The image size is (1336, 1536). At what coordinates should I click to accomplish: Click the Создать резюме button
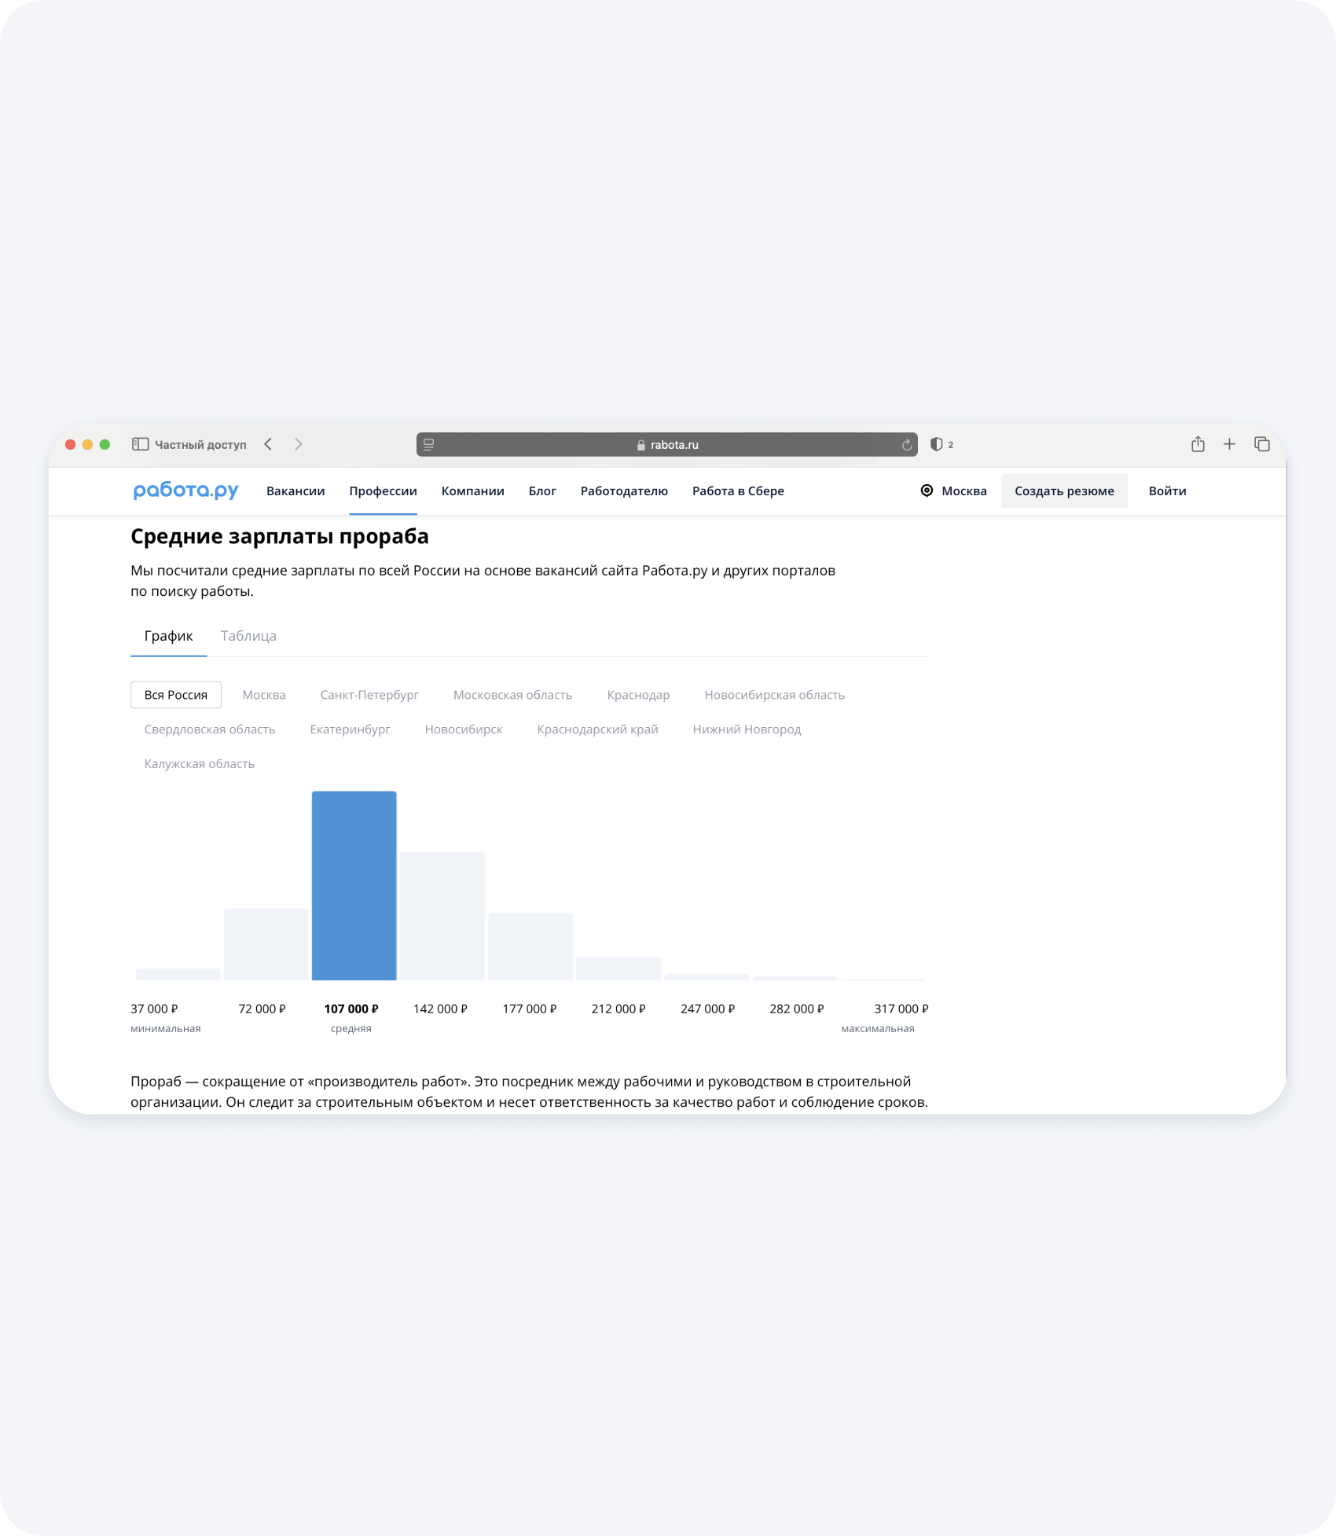[1063, 491]
